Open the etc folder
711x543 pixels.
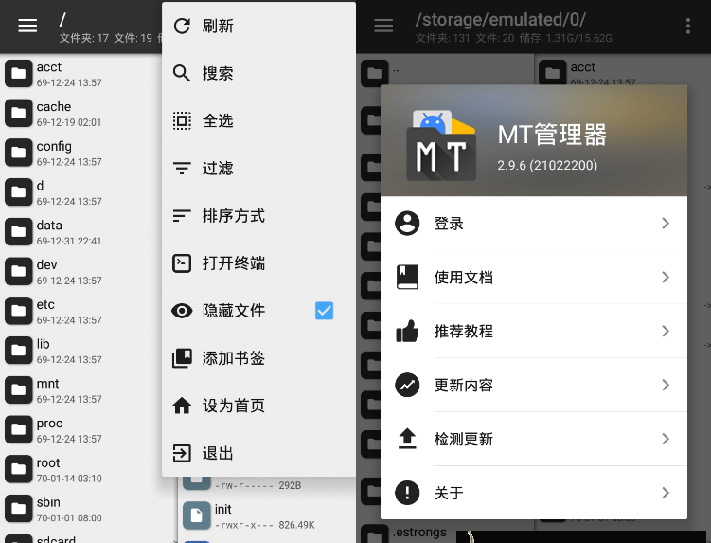80,311
